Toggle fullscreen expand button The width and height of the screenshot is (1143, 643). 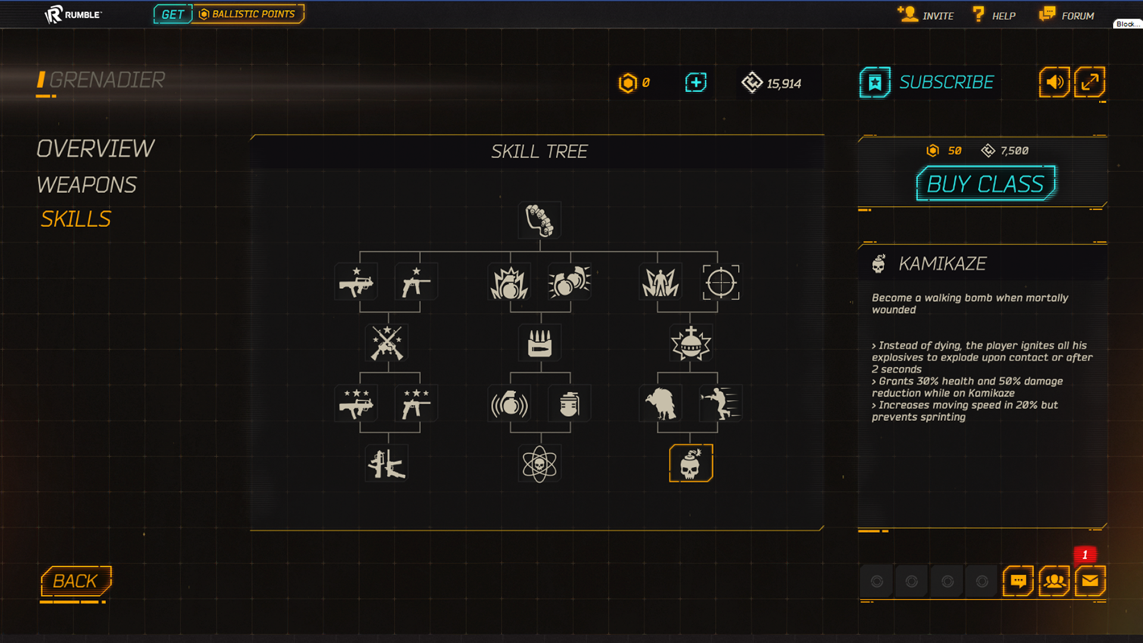click(1089, 82)
